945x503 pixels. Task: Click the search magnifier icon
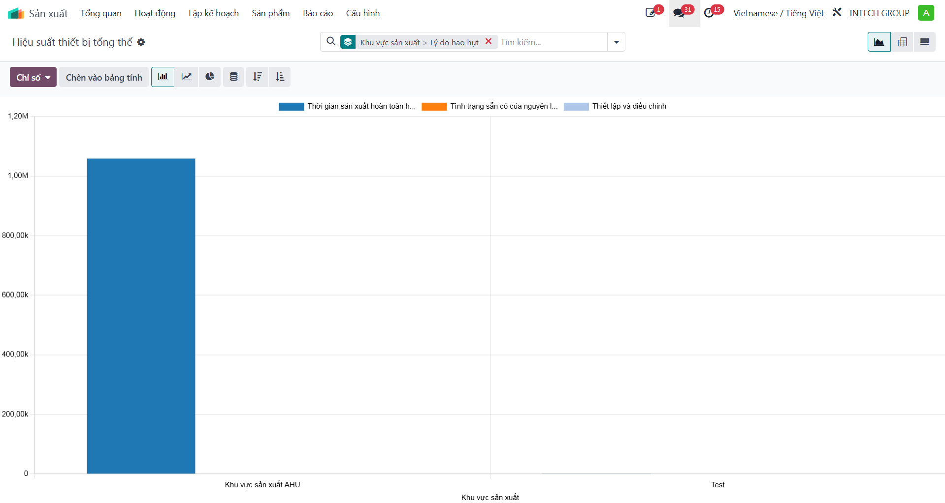pos(331,42)
